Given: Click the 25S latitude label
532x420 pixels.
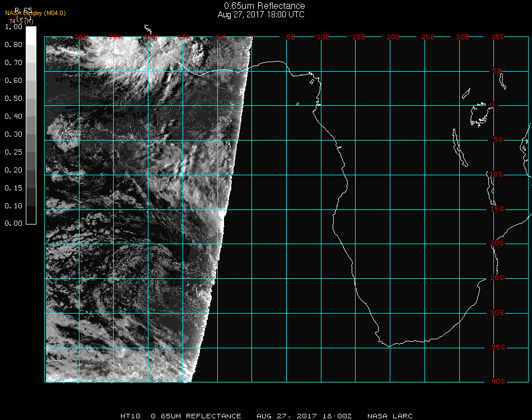Looking at the screenshot, I should [x=497, y=278].
